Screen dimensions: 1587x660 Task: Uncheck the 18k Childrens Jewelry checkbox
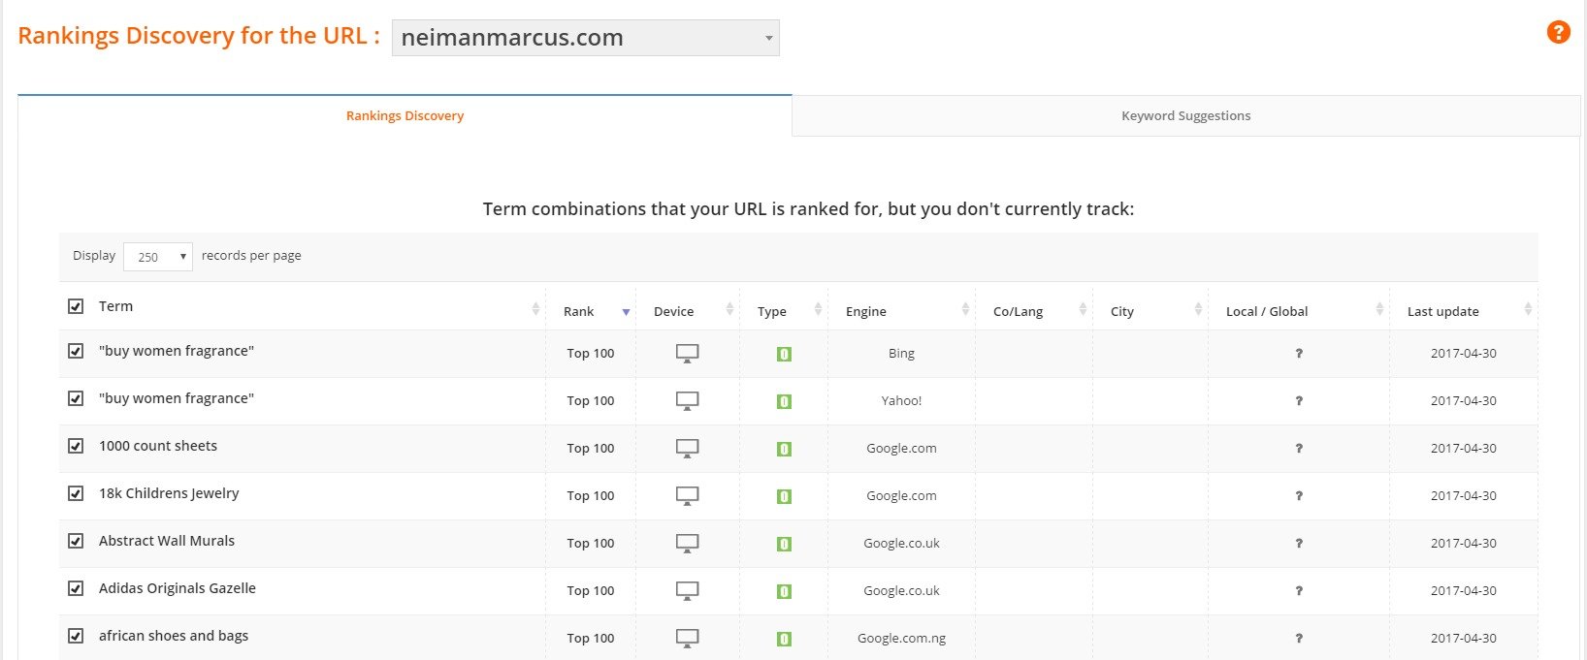[76, 493]
